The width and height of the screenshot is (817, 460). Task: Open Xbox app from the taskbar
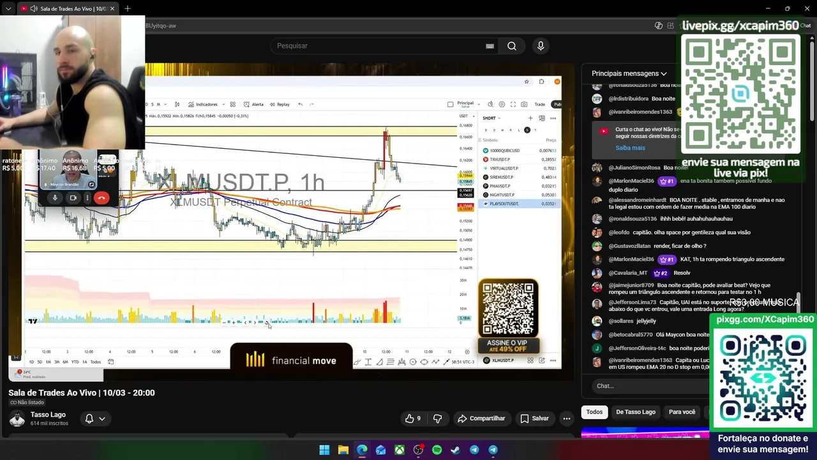(x=399, y=450)
